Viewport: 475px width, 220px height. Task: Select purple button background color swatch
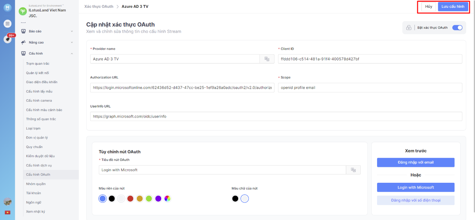pos(158,199)
